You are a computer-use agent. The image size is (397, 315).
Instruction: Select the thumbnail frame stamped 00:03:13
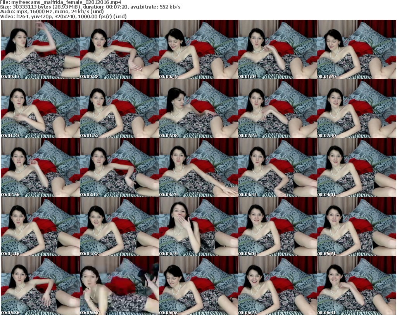119,167
